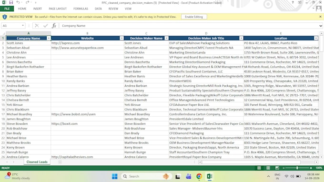Viewport: 324px width, 182px height.
Task: Expand the formula bar chevron
Action: tap(321, 26)
